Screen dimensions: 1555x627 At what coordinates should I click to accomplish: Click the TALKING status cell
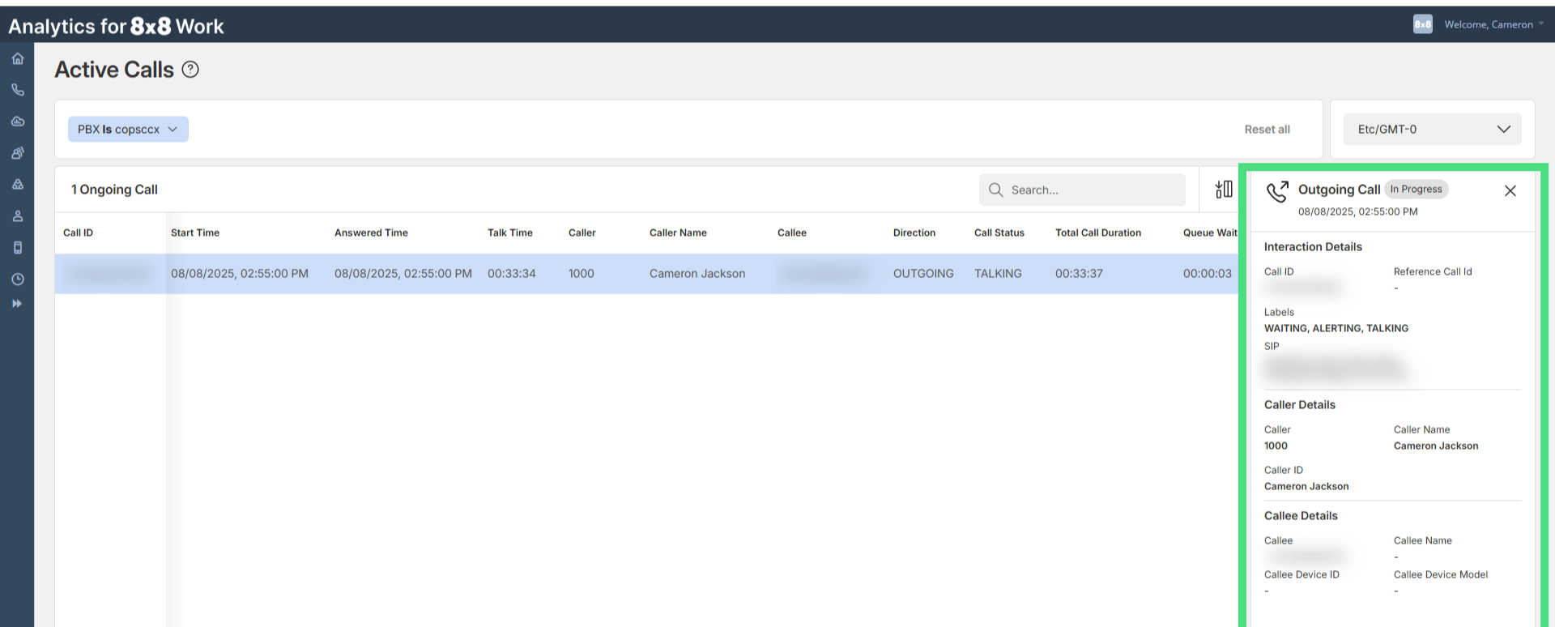pos(998,274)
